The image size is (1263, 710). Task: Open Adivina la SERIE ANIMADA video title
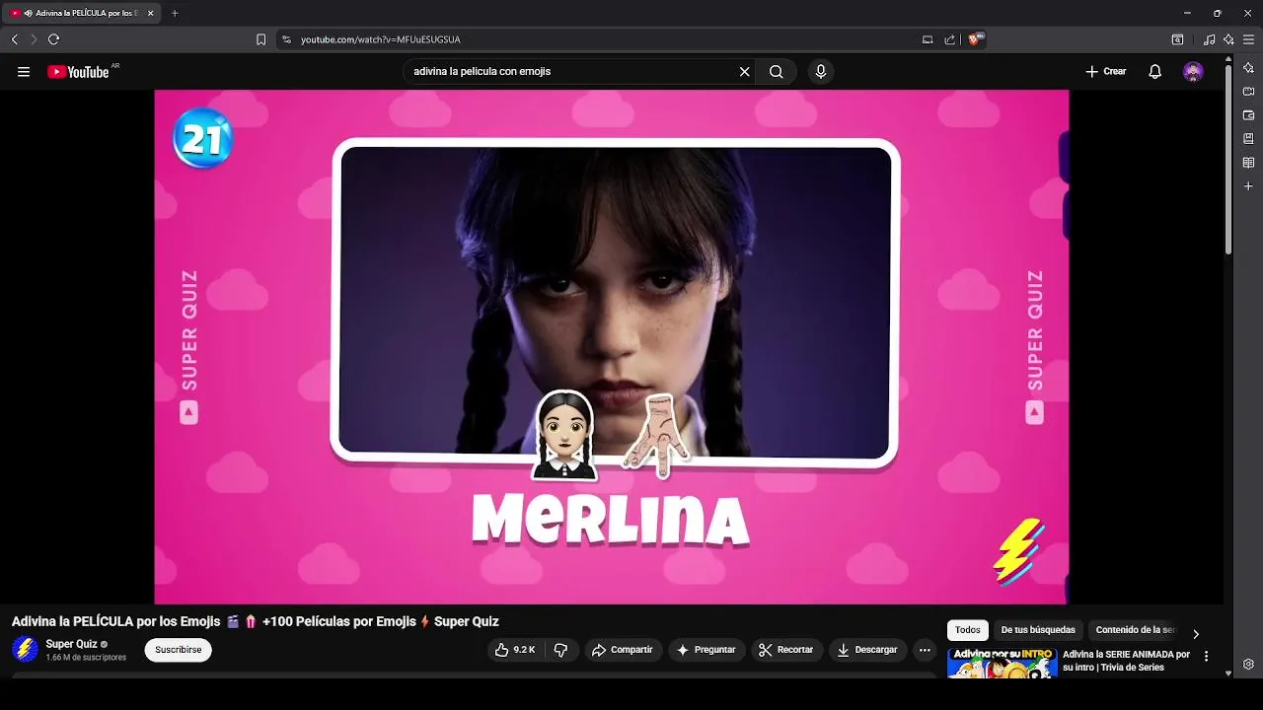point(1127,661)
